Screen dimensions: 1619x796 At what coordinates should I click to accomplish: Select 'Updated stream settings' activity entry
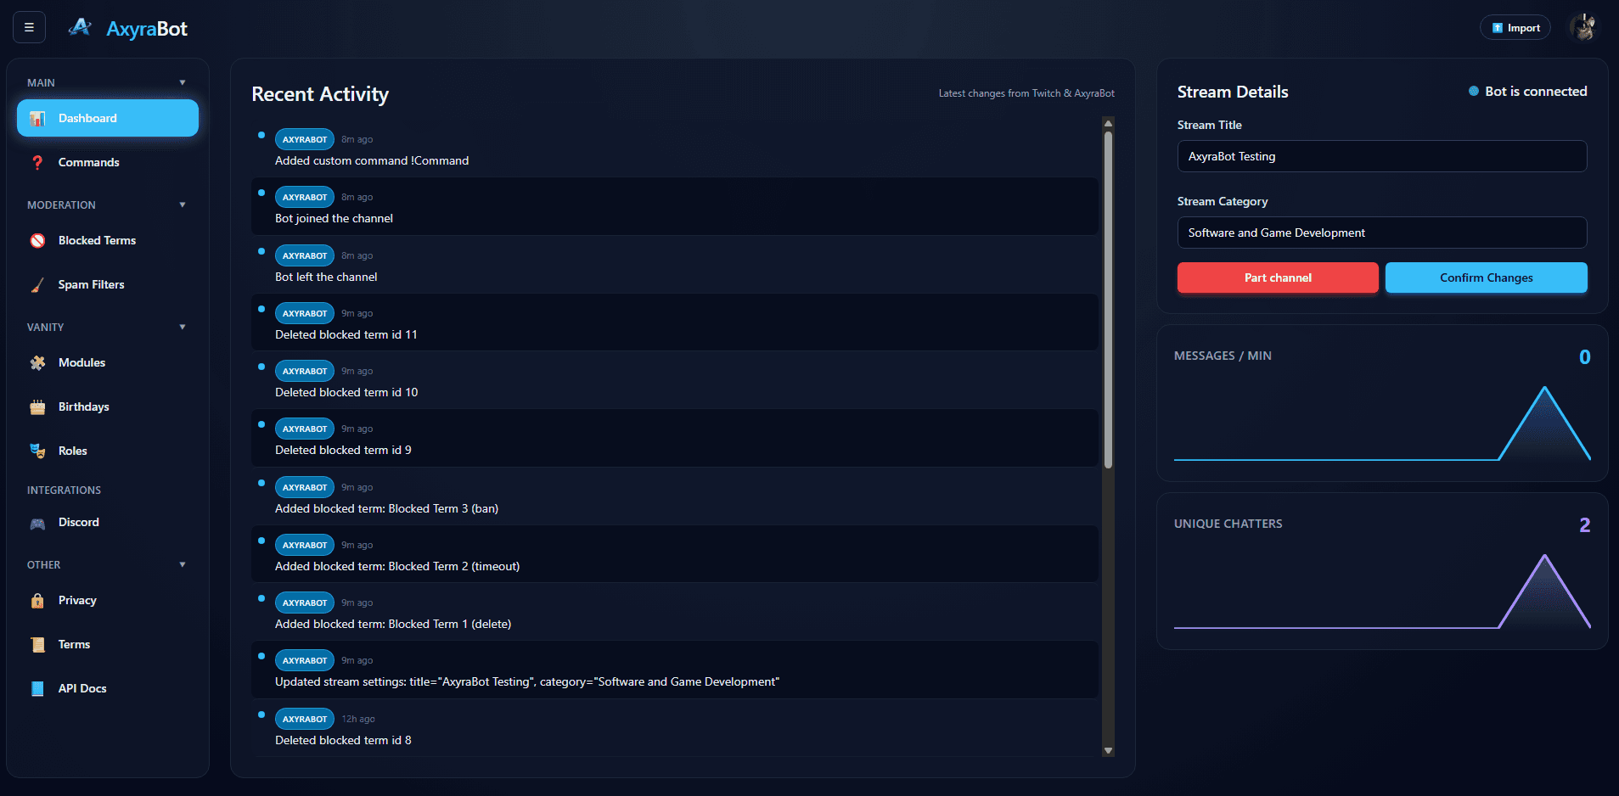pyautogui.click(x=675, y=670)
